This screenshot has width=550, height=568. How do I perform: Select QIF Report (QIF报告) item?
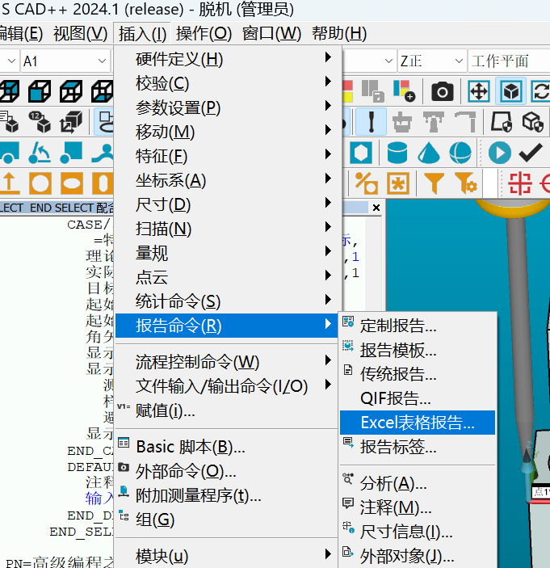point(418,398)
